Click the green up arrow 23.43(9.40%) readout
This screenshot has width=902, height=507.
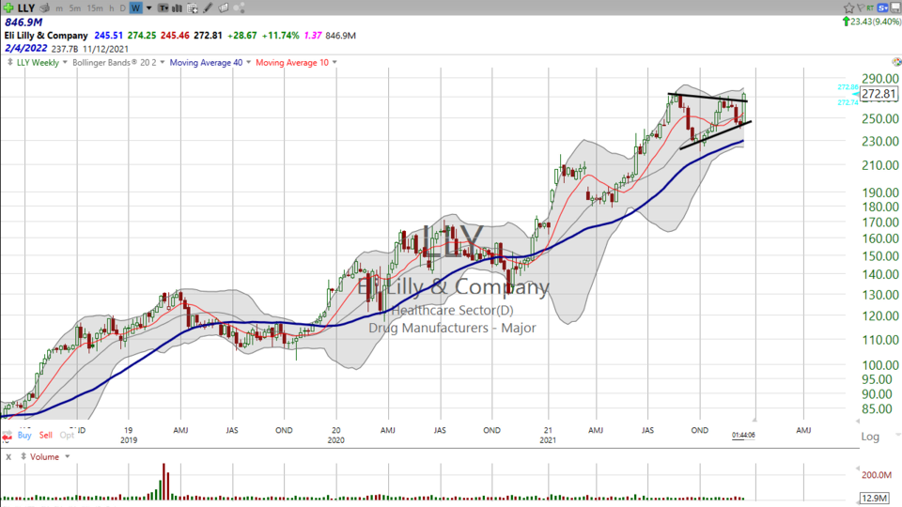point(872,22)
